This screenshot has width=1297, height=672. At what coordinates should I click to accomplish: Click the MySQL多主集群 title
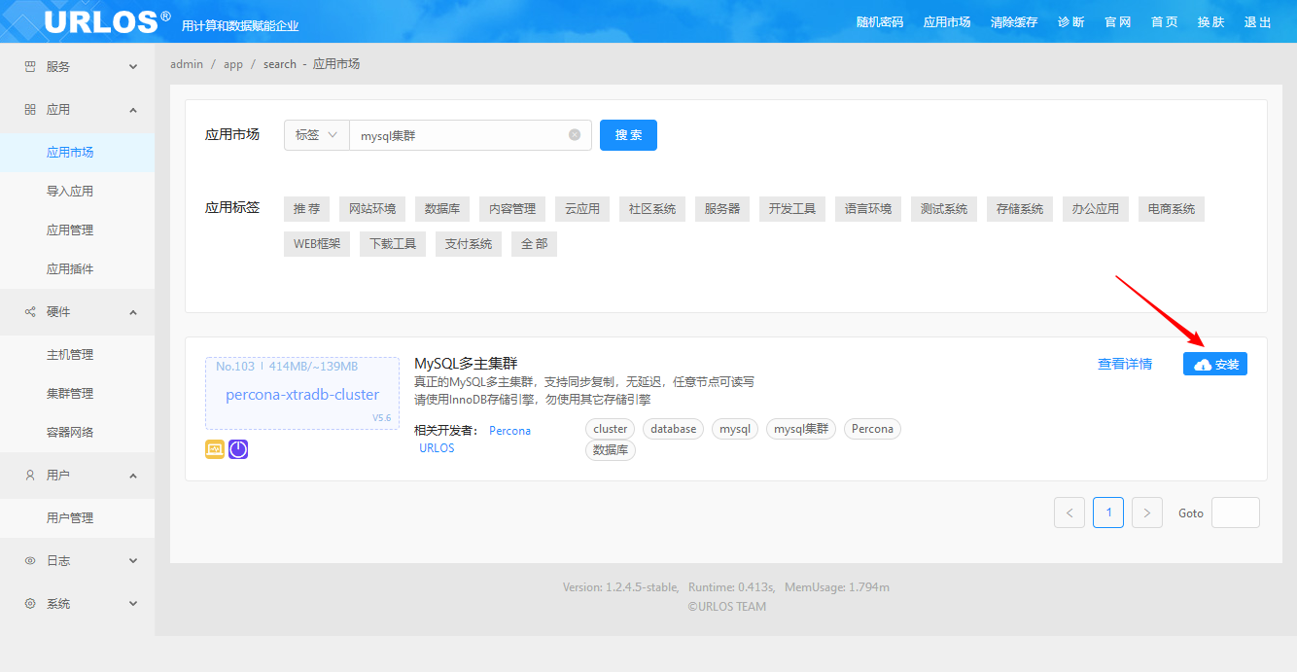pos(466,364)
